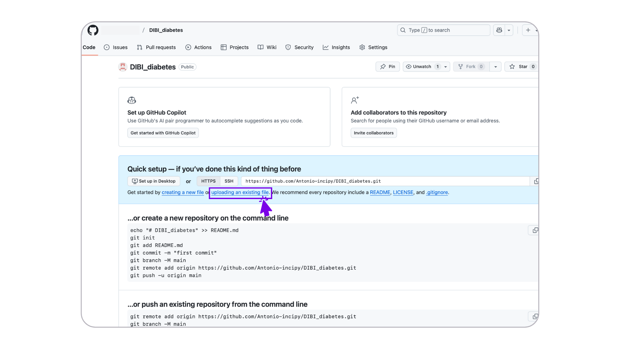The width and height of the screenshot is (620, 349).
Task: Switch to the Code tab
Action: coord(89,47)
